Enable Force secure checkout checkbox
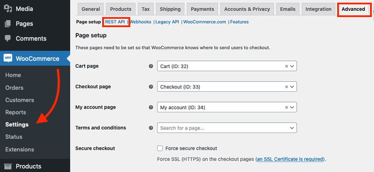Screen dimensions: 374x172 [160, 148]
